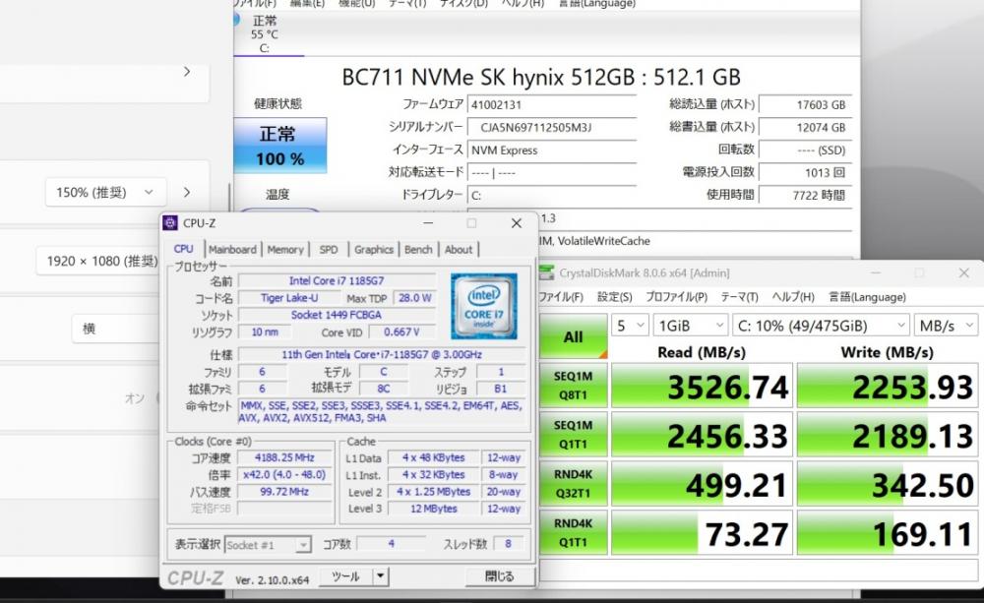Open the test count dropdown showing 5
Viewport: 984px width, 603px height.
coord(630,326)
